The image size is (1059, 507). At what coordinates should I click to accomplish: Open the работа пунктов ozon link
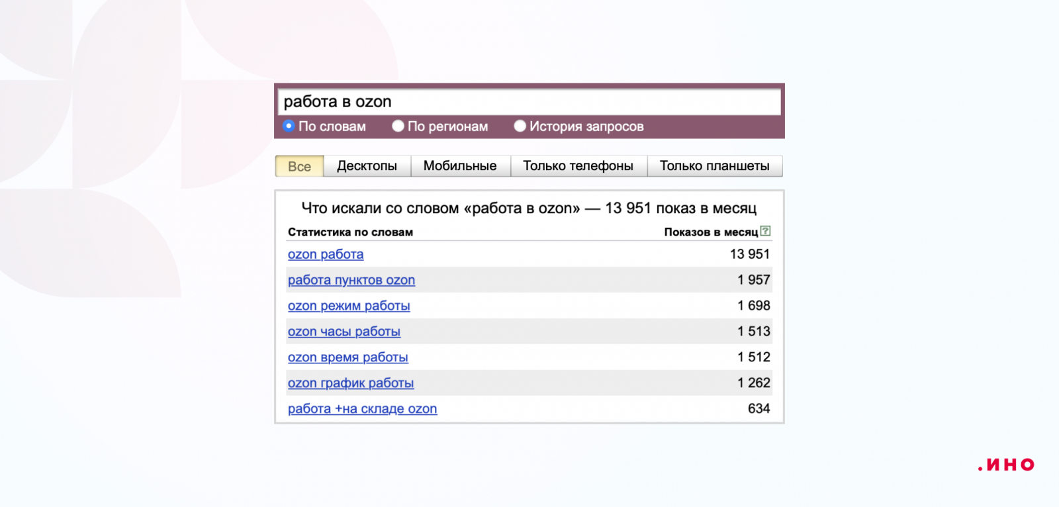coord(351,280)
